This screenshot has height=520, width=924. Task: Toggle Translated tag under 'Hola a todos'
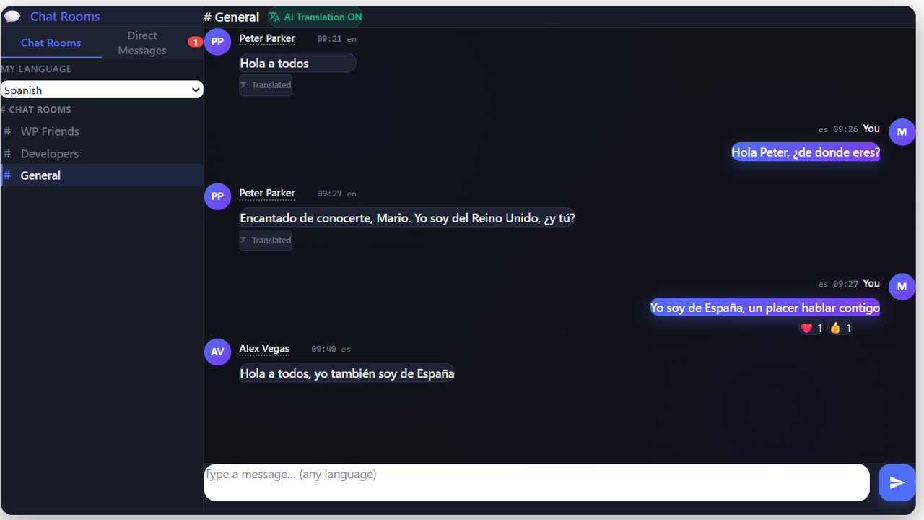click(266, 85)
